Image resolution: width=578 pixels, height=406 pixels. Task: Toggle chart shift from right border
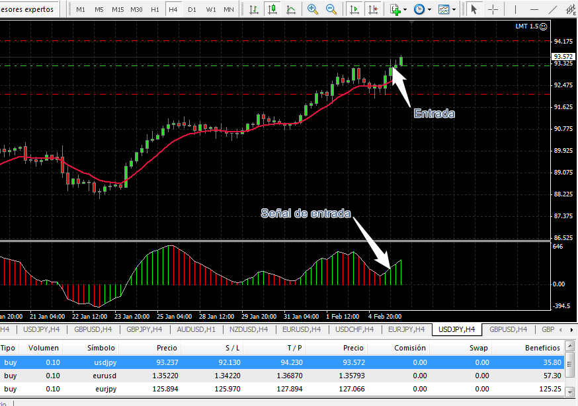tap(373, 9)
